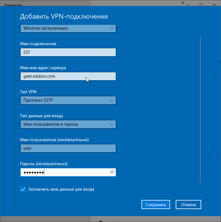Focus the Имя подключения field containing EST
Viewport: 221px width, 222px height.
pyautogui.click(x=68, y=52)
